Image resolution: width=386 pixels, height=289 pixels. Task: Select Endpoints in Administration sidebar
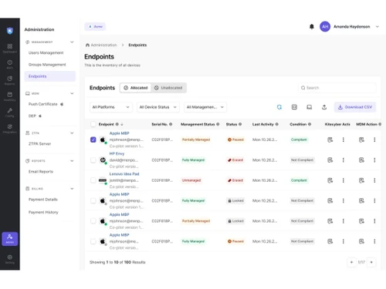pyautogui.click(x=50, y=76)
